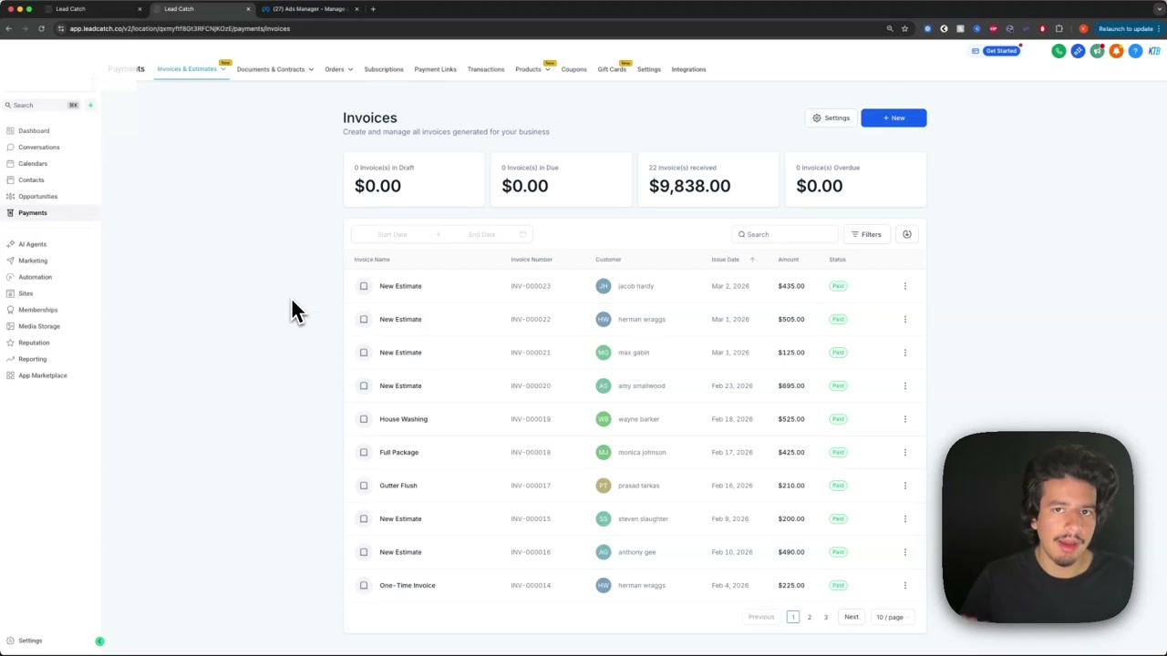Open the Coupons tab

pyautogui.click(x=573, y=69)
